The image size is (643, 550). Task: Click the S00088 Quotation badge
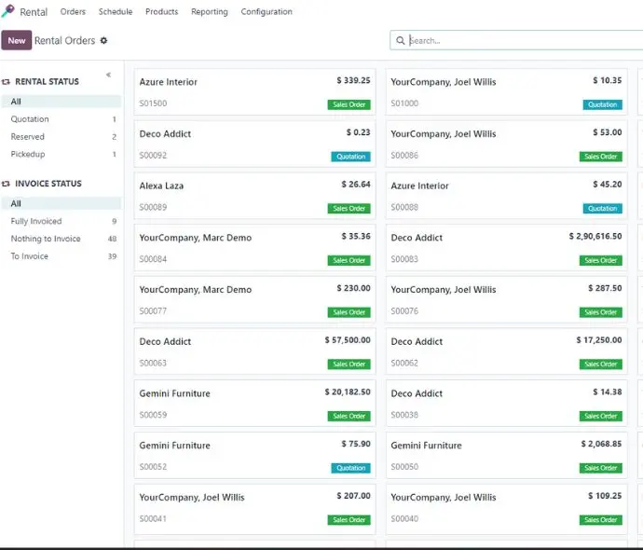pyautogui.click(x=602, y=209)
